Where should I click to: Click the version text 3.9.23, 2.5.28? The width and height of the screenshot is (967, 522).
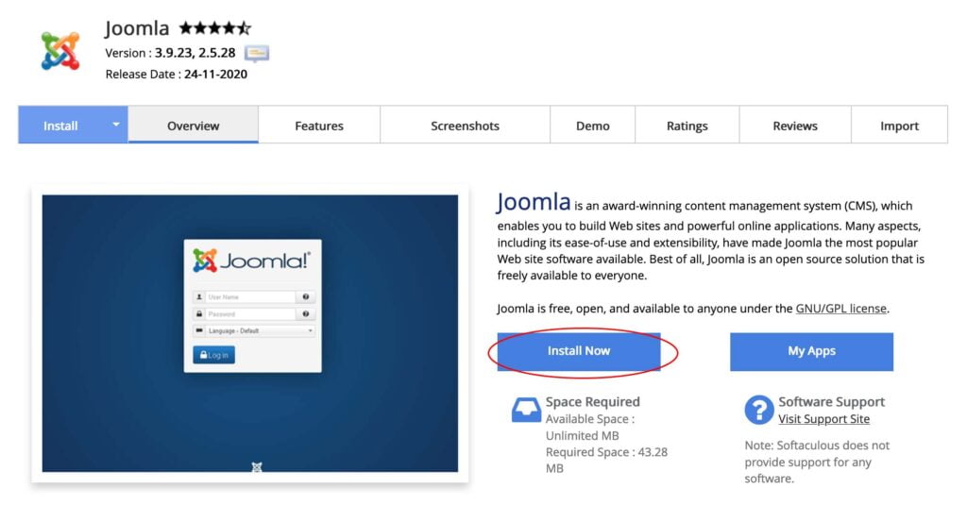coord(195,53)
